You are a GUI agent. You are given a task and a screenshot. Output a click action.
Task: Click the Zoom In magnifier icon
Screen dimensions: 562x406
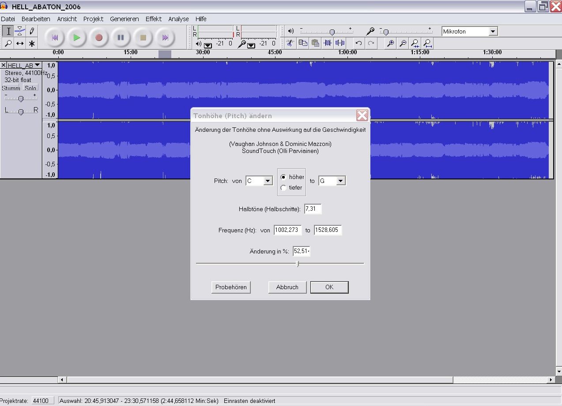[x=390, y=43]
